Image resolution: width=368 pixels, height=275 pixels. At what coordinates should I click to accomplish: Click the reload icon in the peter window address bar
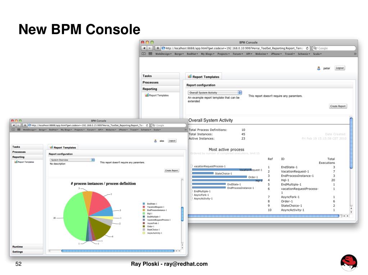(307, 48)
